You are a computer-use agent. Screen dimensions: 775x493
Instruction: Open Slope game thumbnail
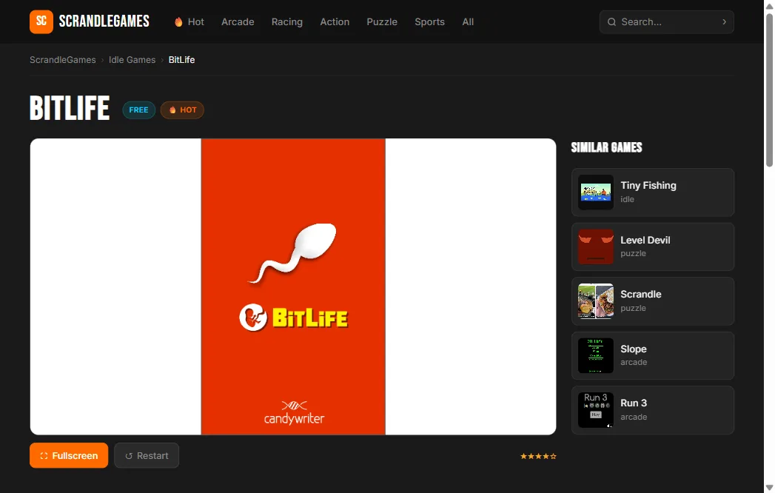(x=596, y=355)
